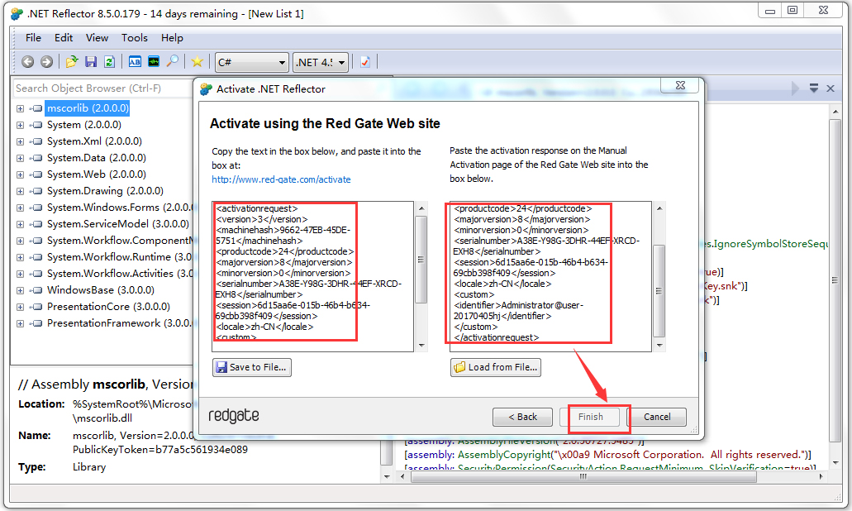Viewport: 852px width, 511px height.
Task: Click the Refresh assemblies icon
Action: tap(111, 61)
